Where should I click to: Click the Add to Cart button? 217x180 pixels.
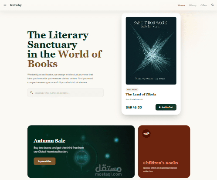pos(166,107)
